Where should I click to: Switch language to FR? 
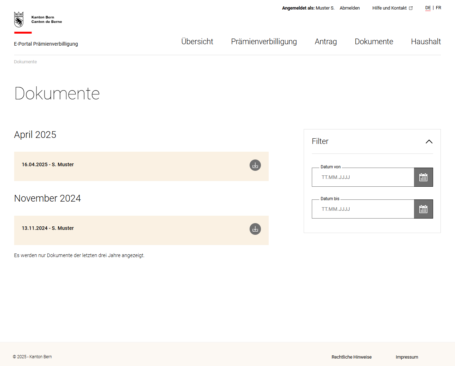pos(438,8)
